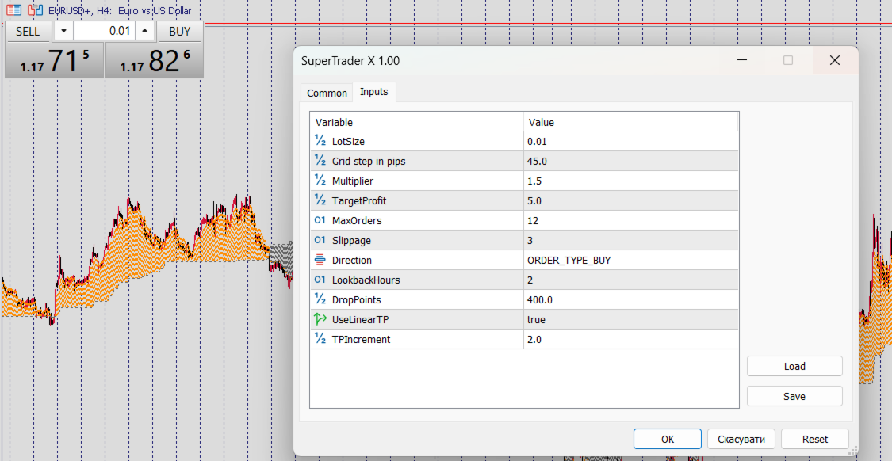Increase trade volume with the up arrow
The width and height of the screenshot is (892, 461).
pos(144,31)
